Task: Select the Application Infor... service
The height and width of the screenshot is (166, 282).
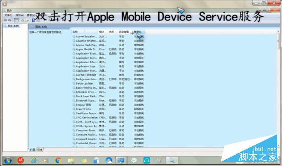Action: 108,62
